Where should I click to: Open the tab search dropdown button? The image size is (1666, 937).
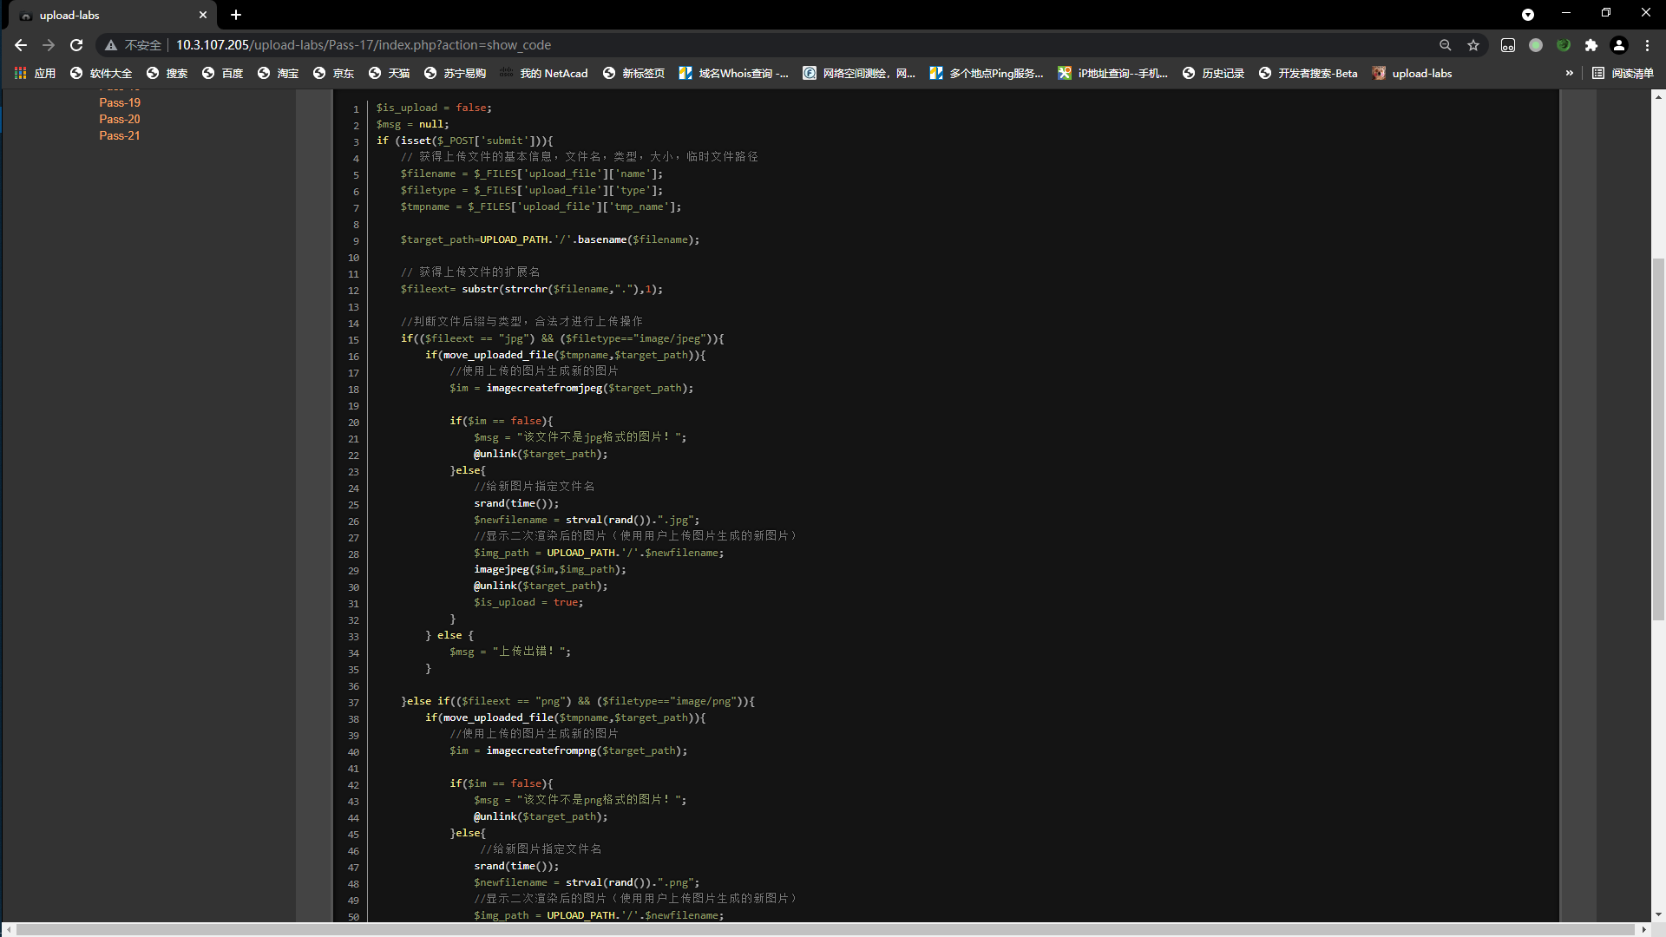click(x=1528, y=15)
